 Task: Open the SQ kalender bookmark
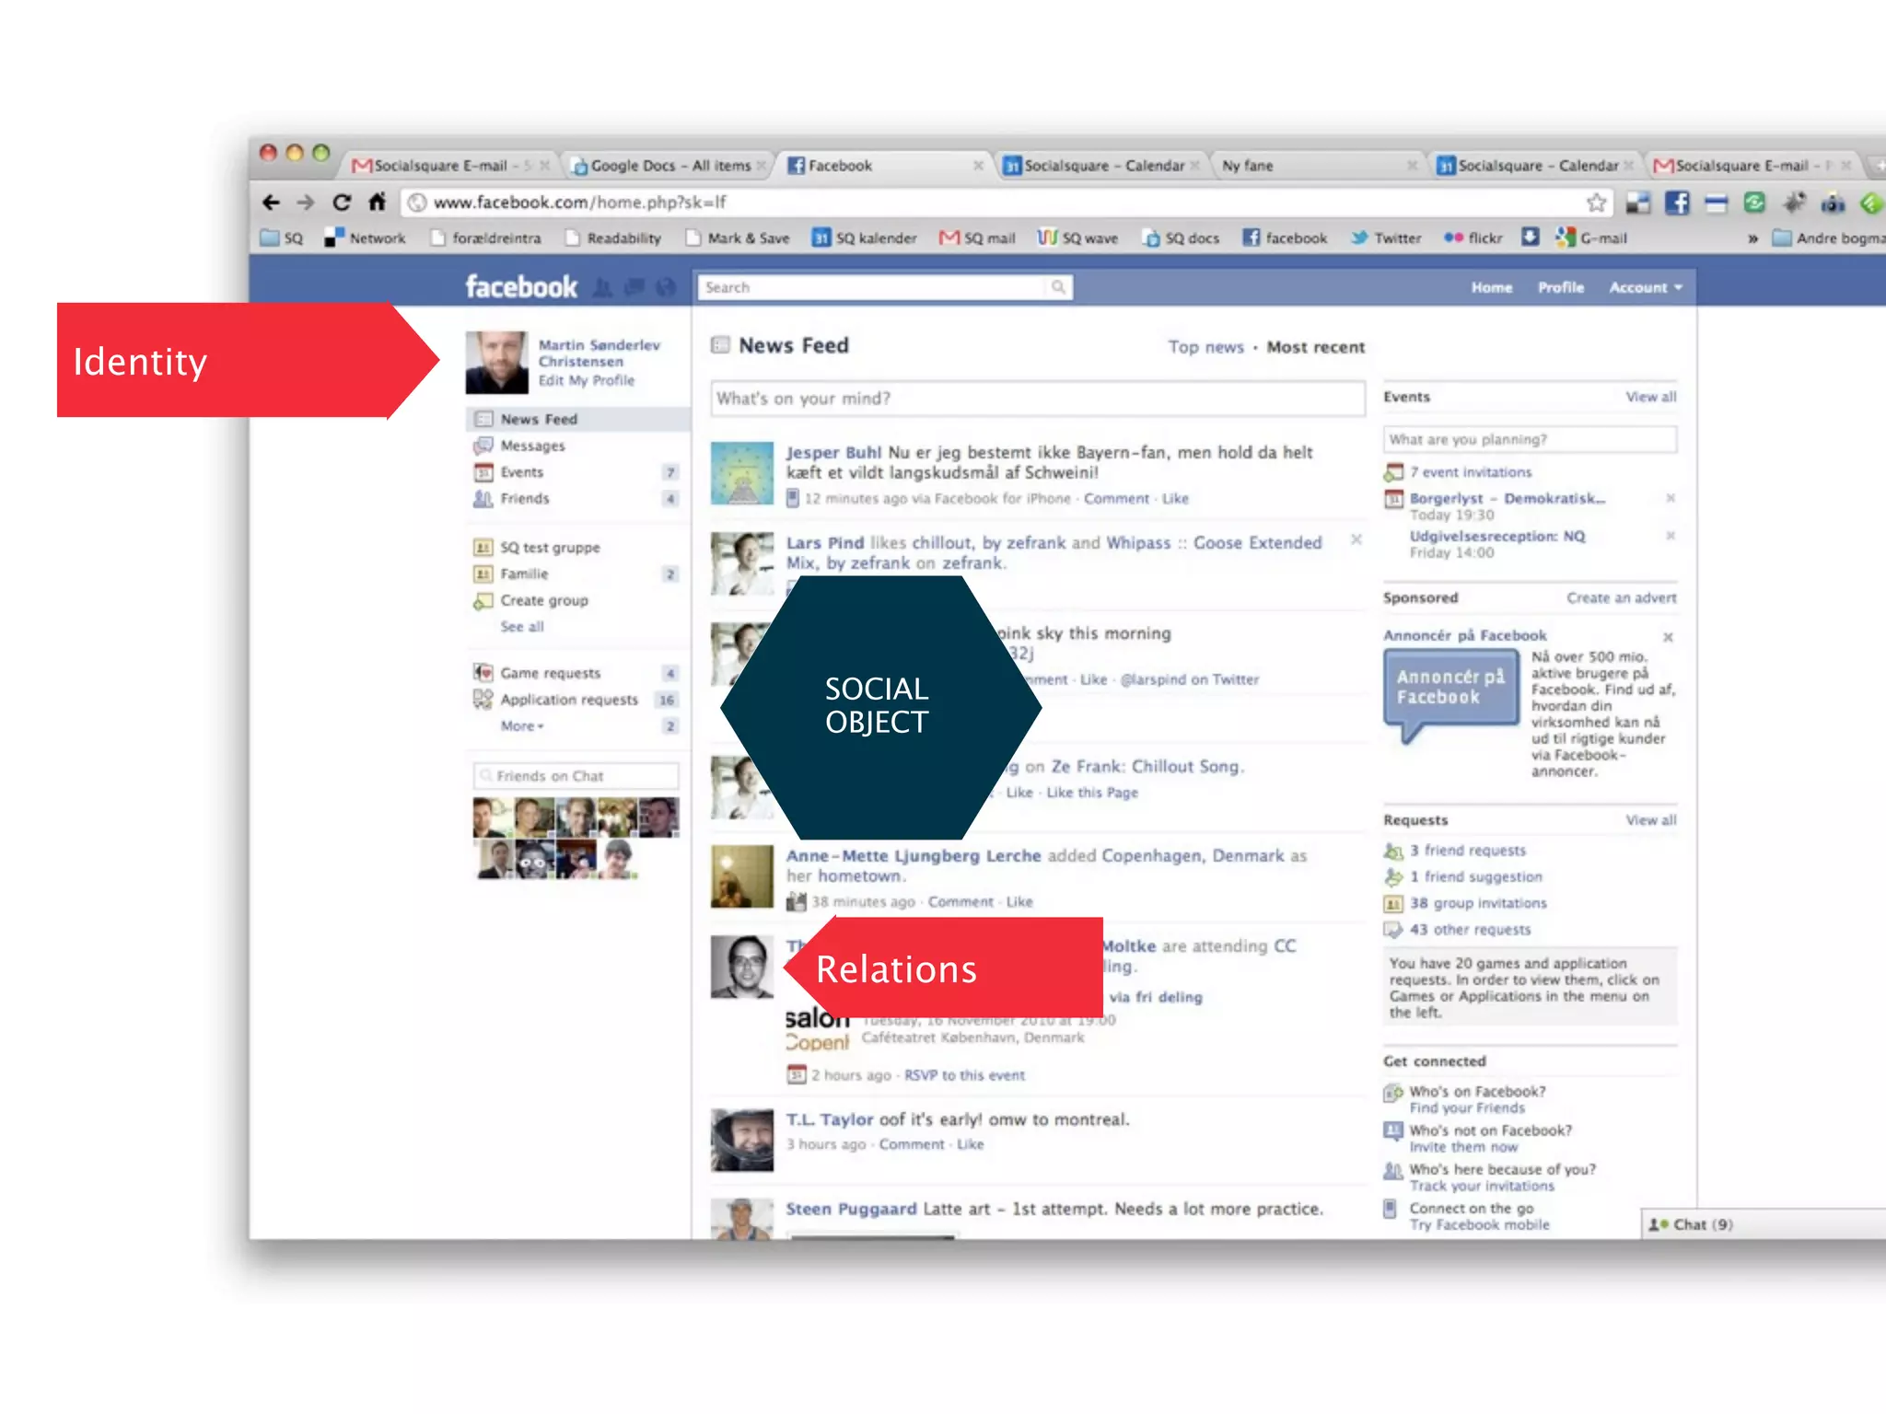click(x=864, y=238)
